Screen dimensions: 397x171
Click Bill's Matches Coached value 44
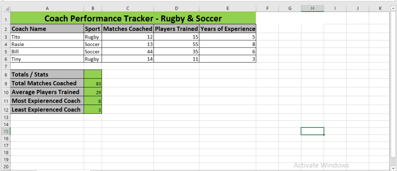128,52
